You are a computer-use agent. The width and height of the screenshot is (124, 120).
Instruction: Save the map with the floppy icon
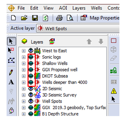pyautogui.click(x=35, y=18)
